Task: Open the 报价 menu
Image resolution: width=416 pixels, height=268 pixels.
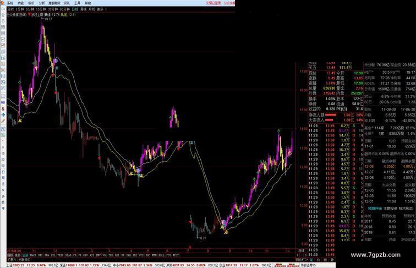Action: (x=31, y=3)
